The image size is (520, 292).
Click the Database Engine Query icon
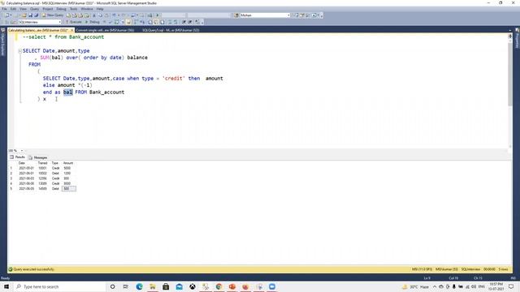point(68,15)
